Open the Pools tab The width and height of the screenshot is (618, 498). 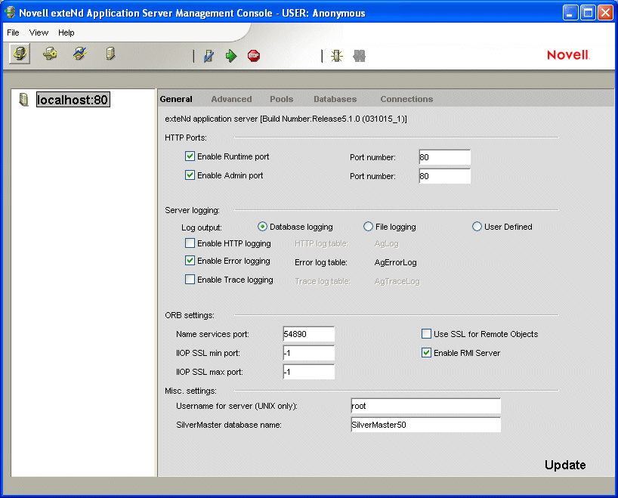point(281,99)
